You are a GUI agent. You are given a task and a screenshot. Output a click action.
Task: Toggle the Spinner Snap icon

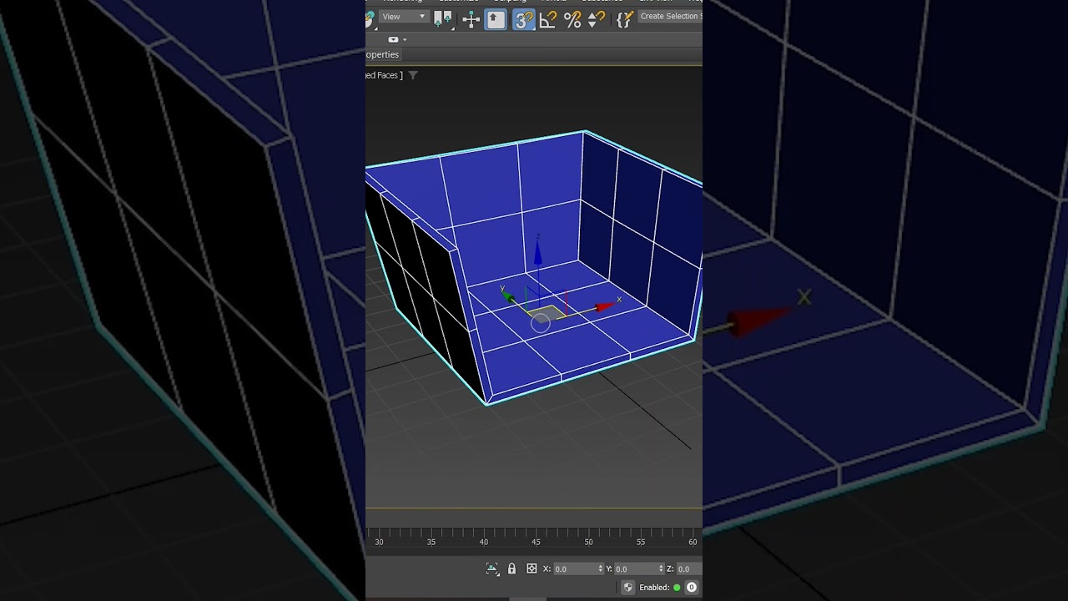[597, 20]
